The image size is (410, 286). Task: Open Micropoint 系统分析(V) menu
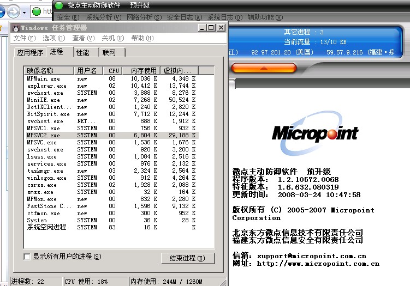click(104, 17)
